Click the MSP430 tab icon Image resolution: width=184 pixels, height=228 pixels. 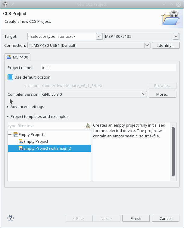pyautogui.click(x=9, y=57)
